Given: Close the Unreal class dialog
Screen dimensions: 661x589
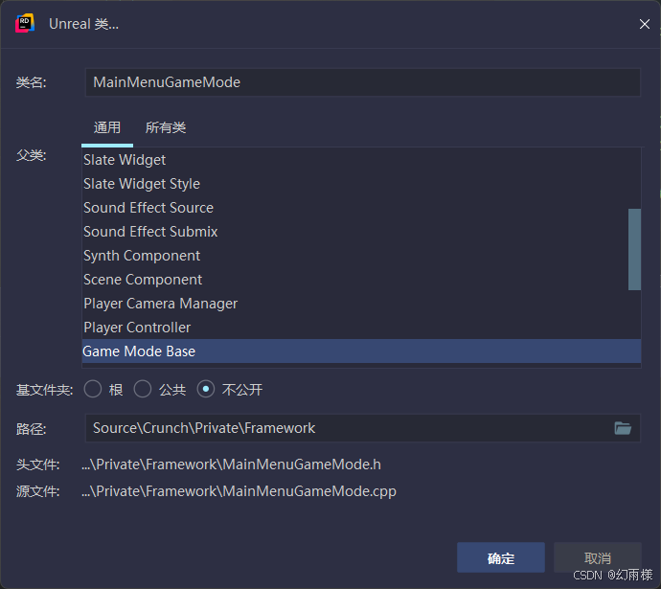Looking at the screenshot, I should (x=644, y=24).
